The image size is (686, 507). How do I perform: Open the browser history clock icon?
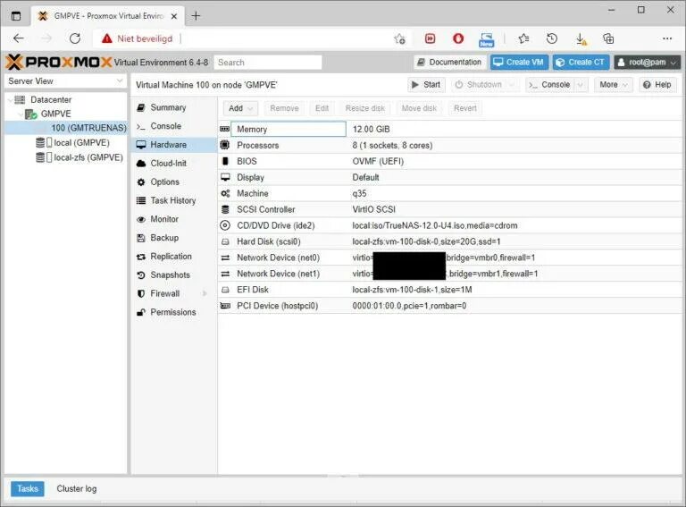tap(552, 38)
